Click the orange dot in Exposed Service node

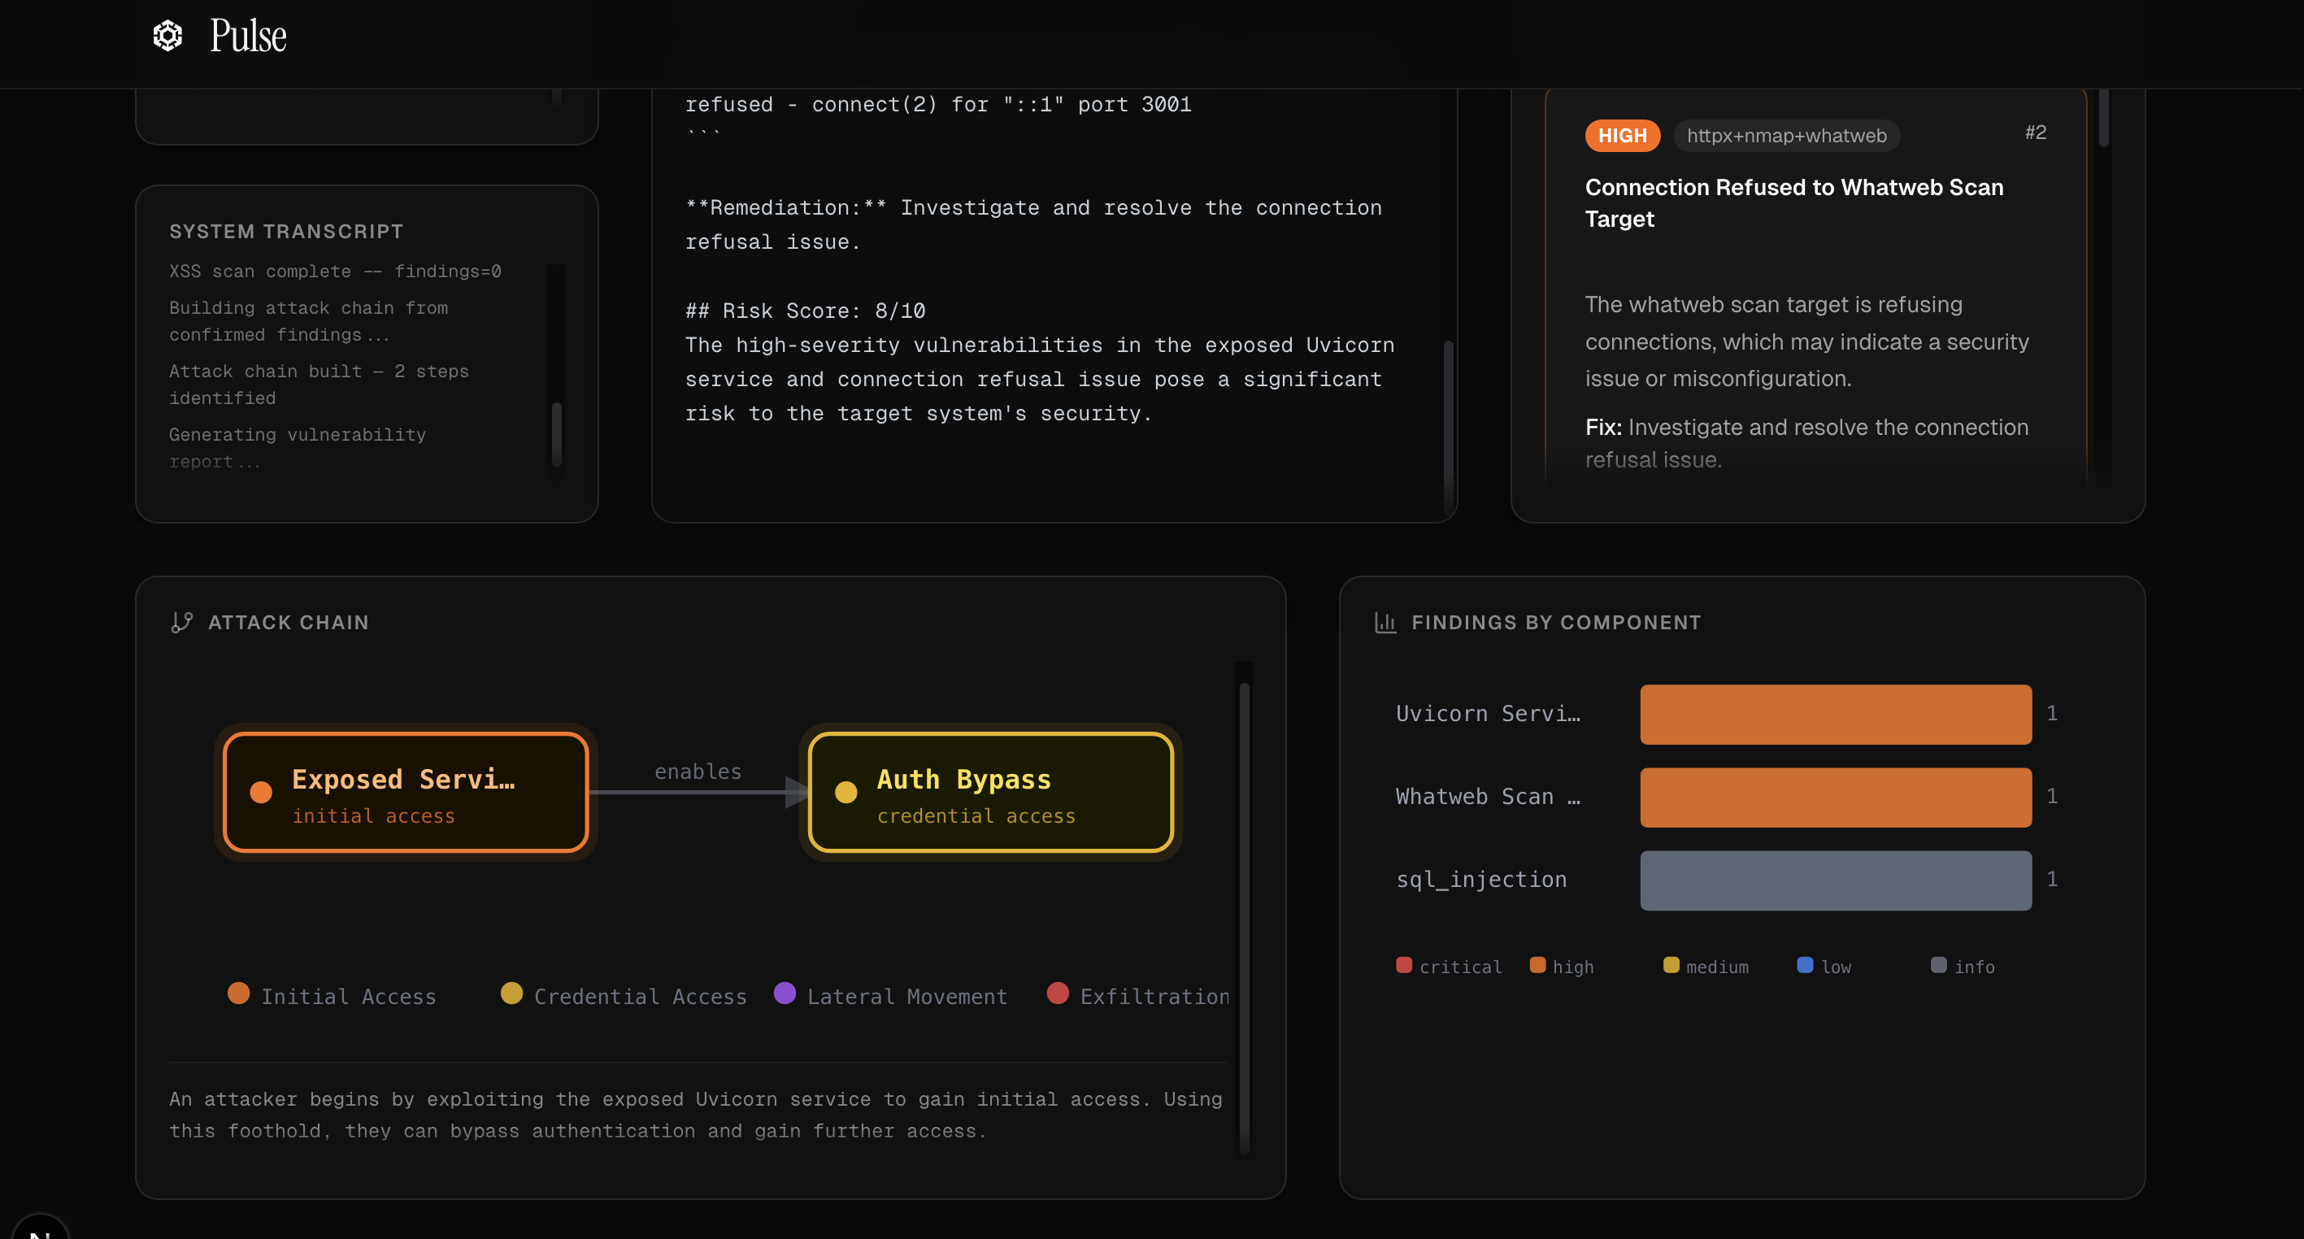point(261,792)
